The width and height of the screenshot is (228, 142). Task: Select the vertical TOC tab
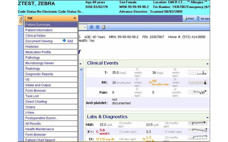coord(21,20)
